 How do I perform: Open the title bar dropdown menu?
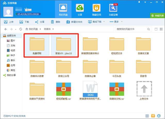pos(145,2)
